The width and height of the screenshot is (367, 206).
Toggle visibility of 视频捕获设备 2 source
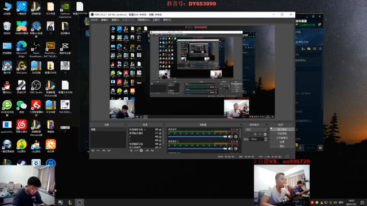(x=157, y=129)
